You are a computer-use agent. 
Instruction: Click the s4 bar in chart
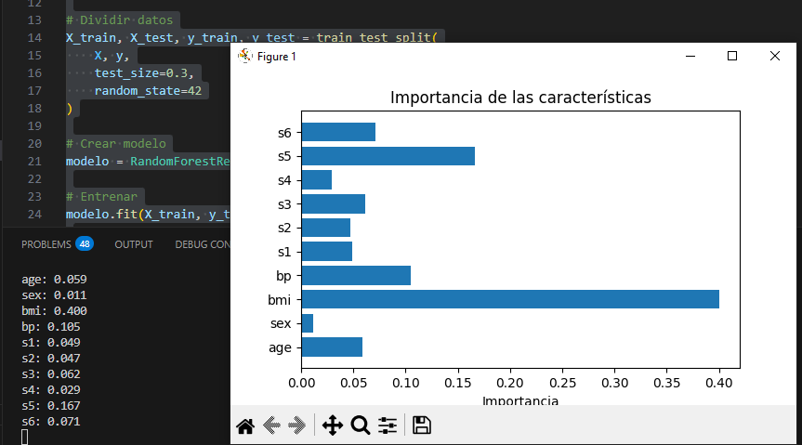point(317,180)
